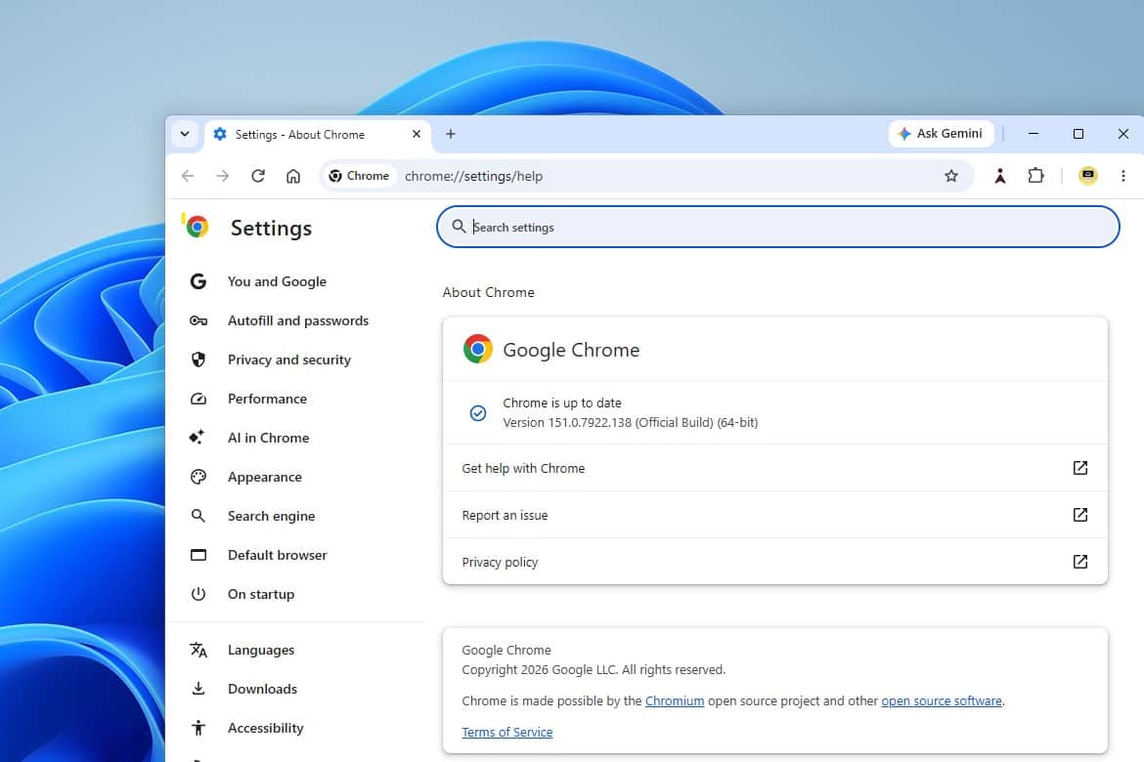
Task: Click the Ask Gemini button
Action: click(941, 134)
